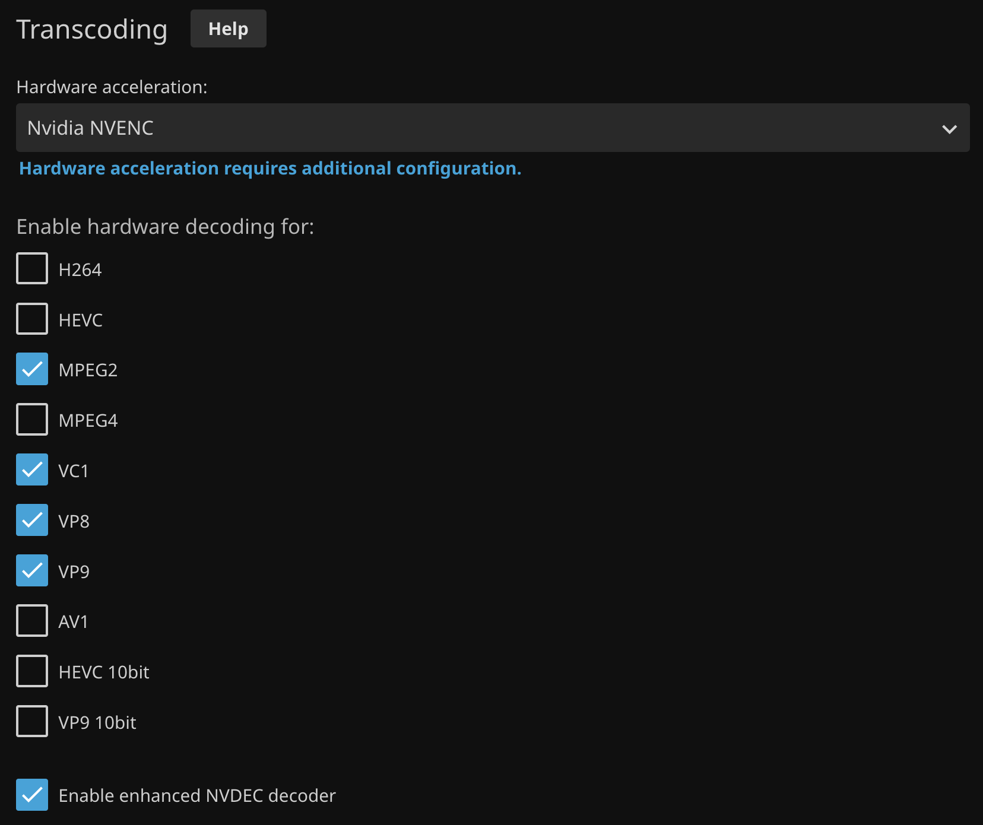Disable the enhanced NVDEC decoder option

click(32, 795)
